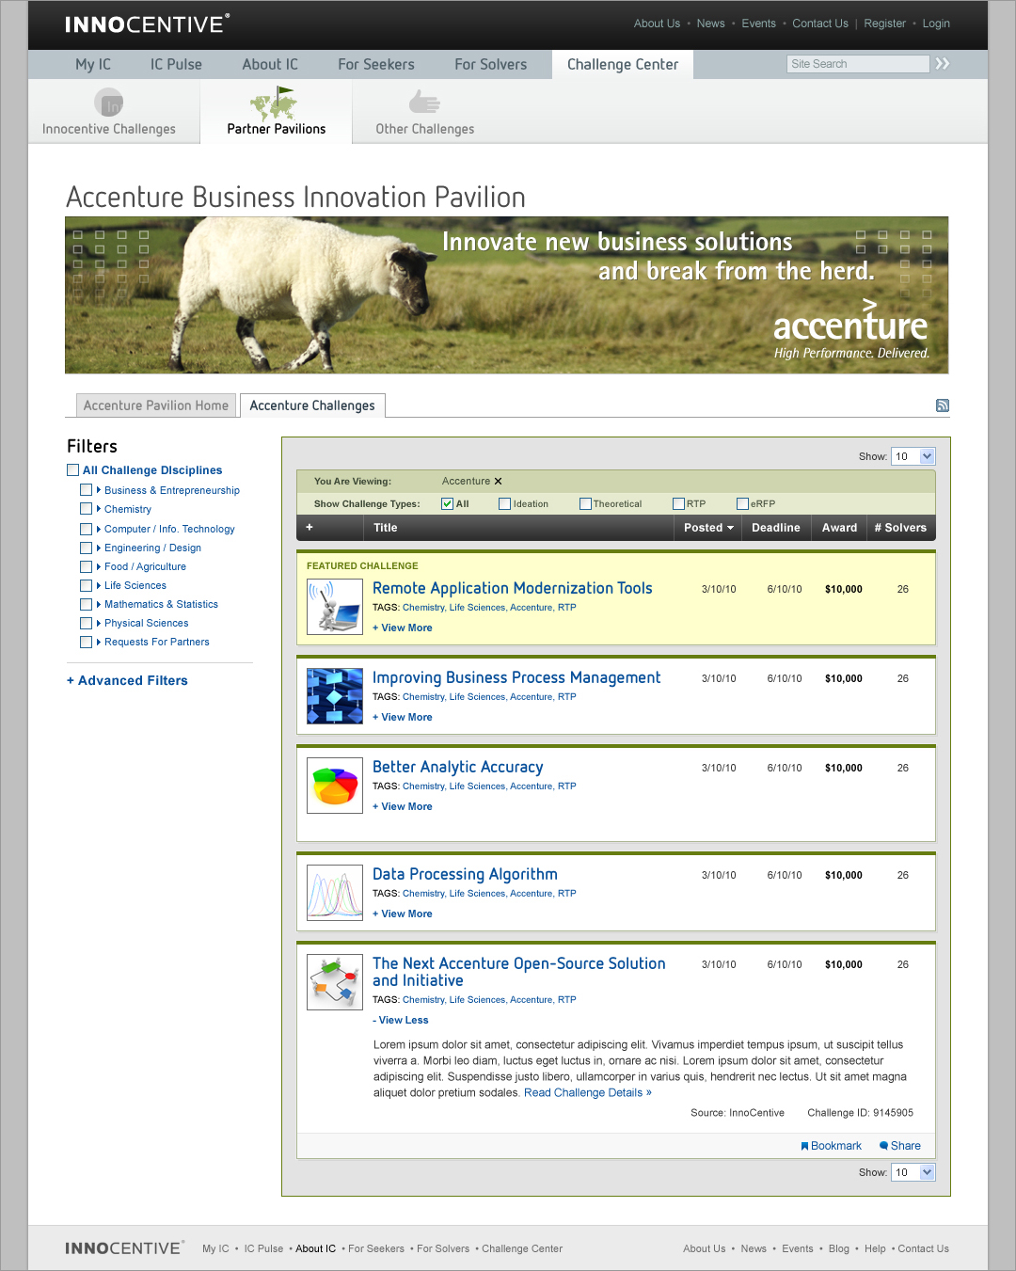Click the Register link in header

tap(885, 24)
